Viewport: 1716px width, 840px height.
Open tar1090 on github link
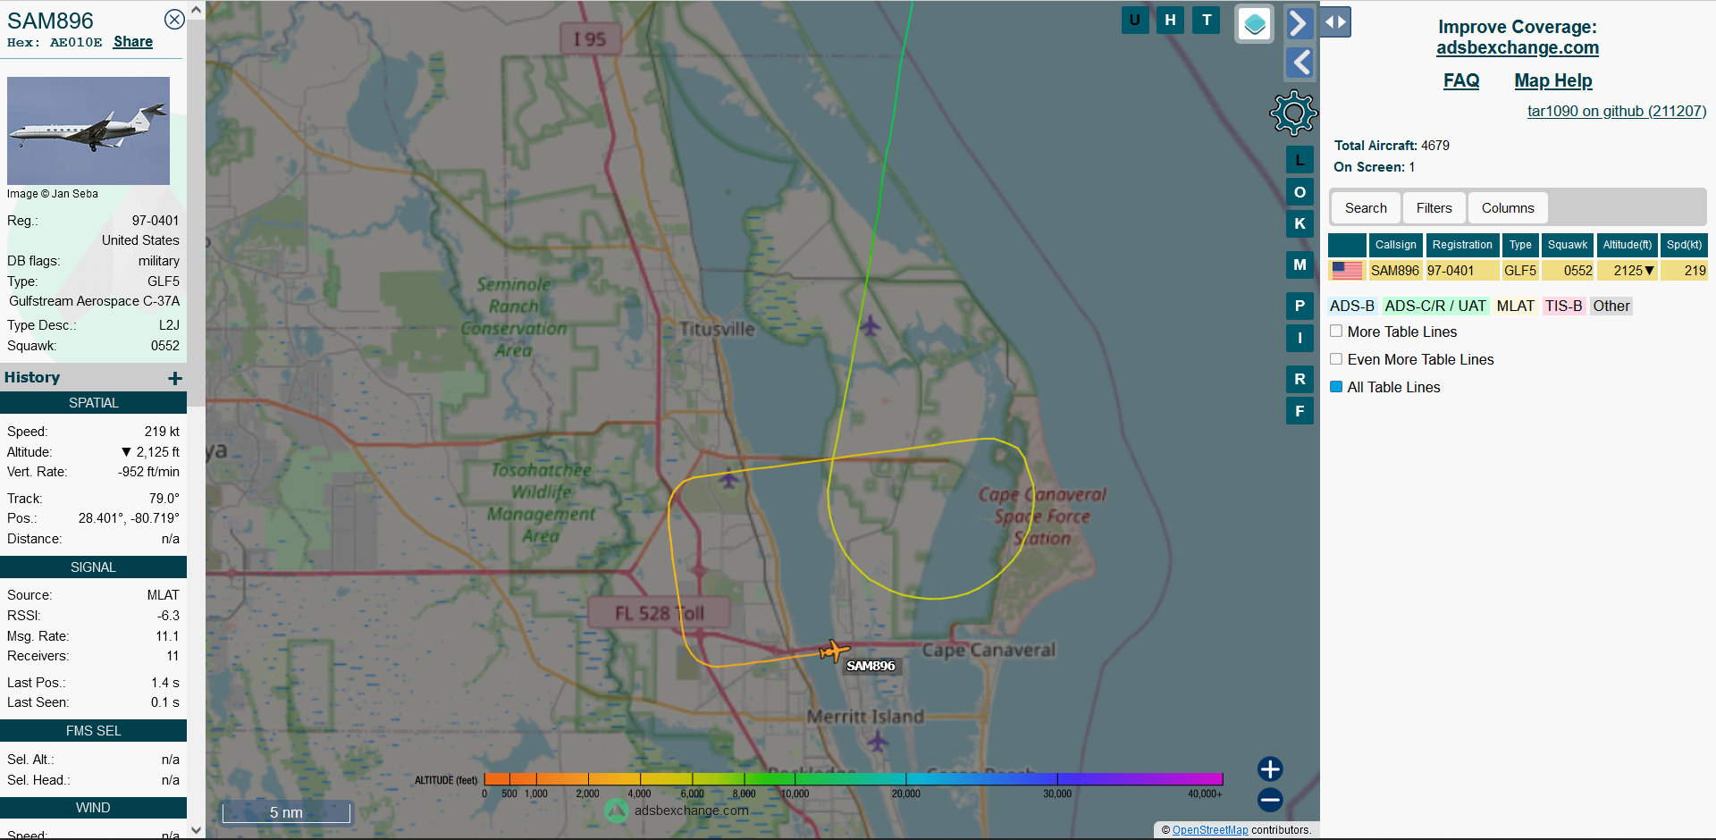1617,111
